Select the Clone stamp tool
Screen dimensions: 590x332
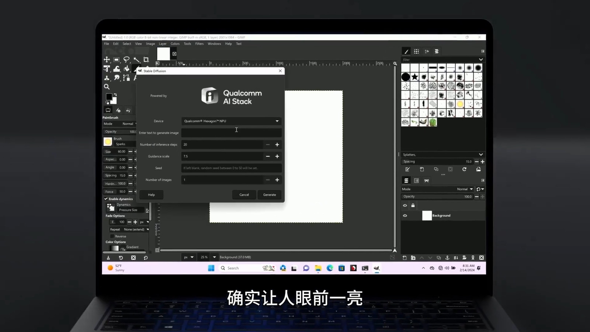(107, 77)
